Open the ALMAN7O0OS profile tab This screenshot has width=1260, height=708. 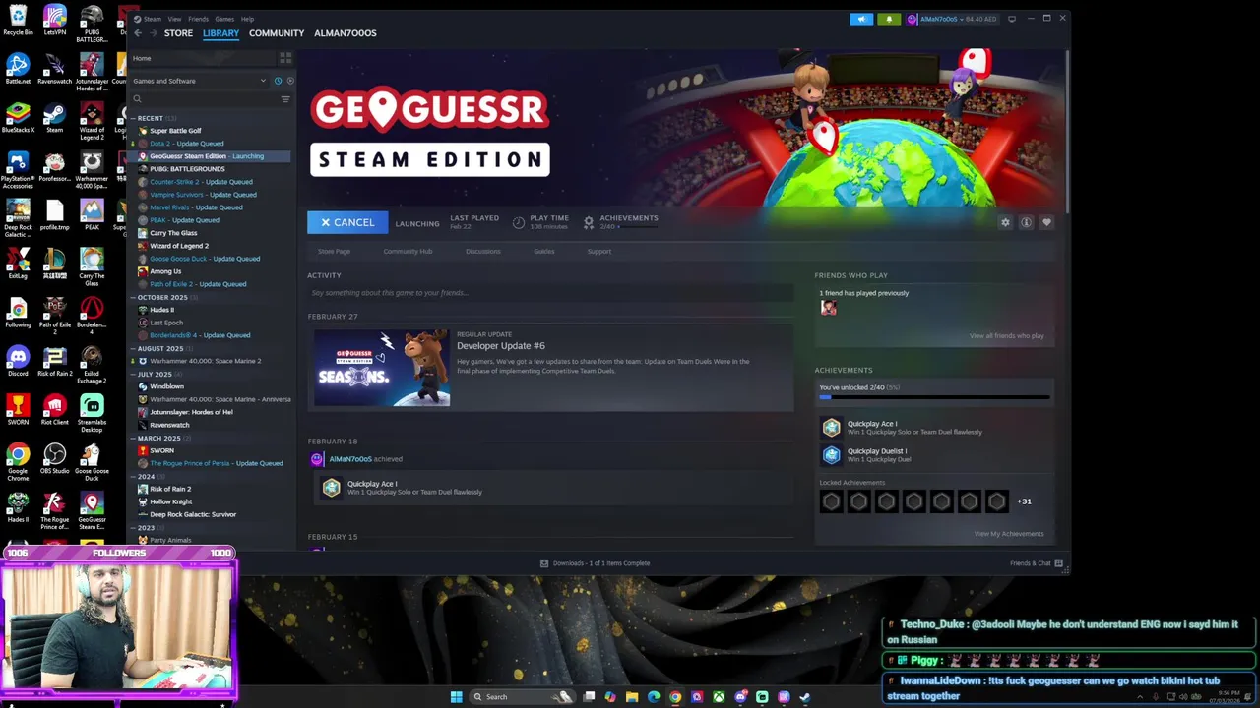(x=345, y=33)
